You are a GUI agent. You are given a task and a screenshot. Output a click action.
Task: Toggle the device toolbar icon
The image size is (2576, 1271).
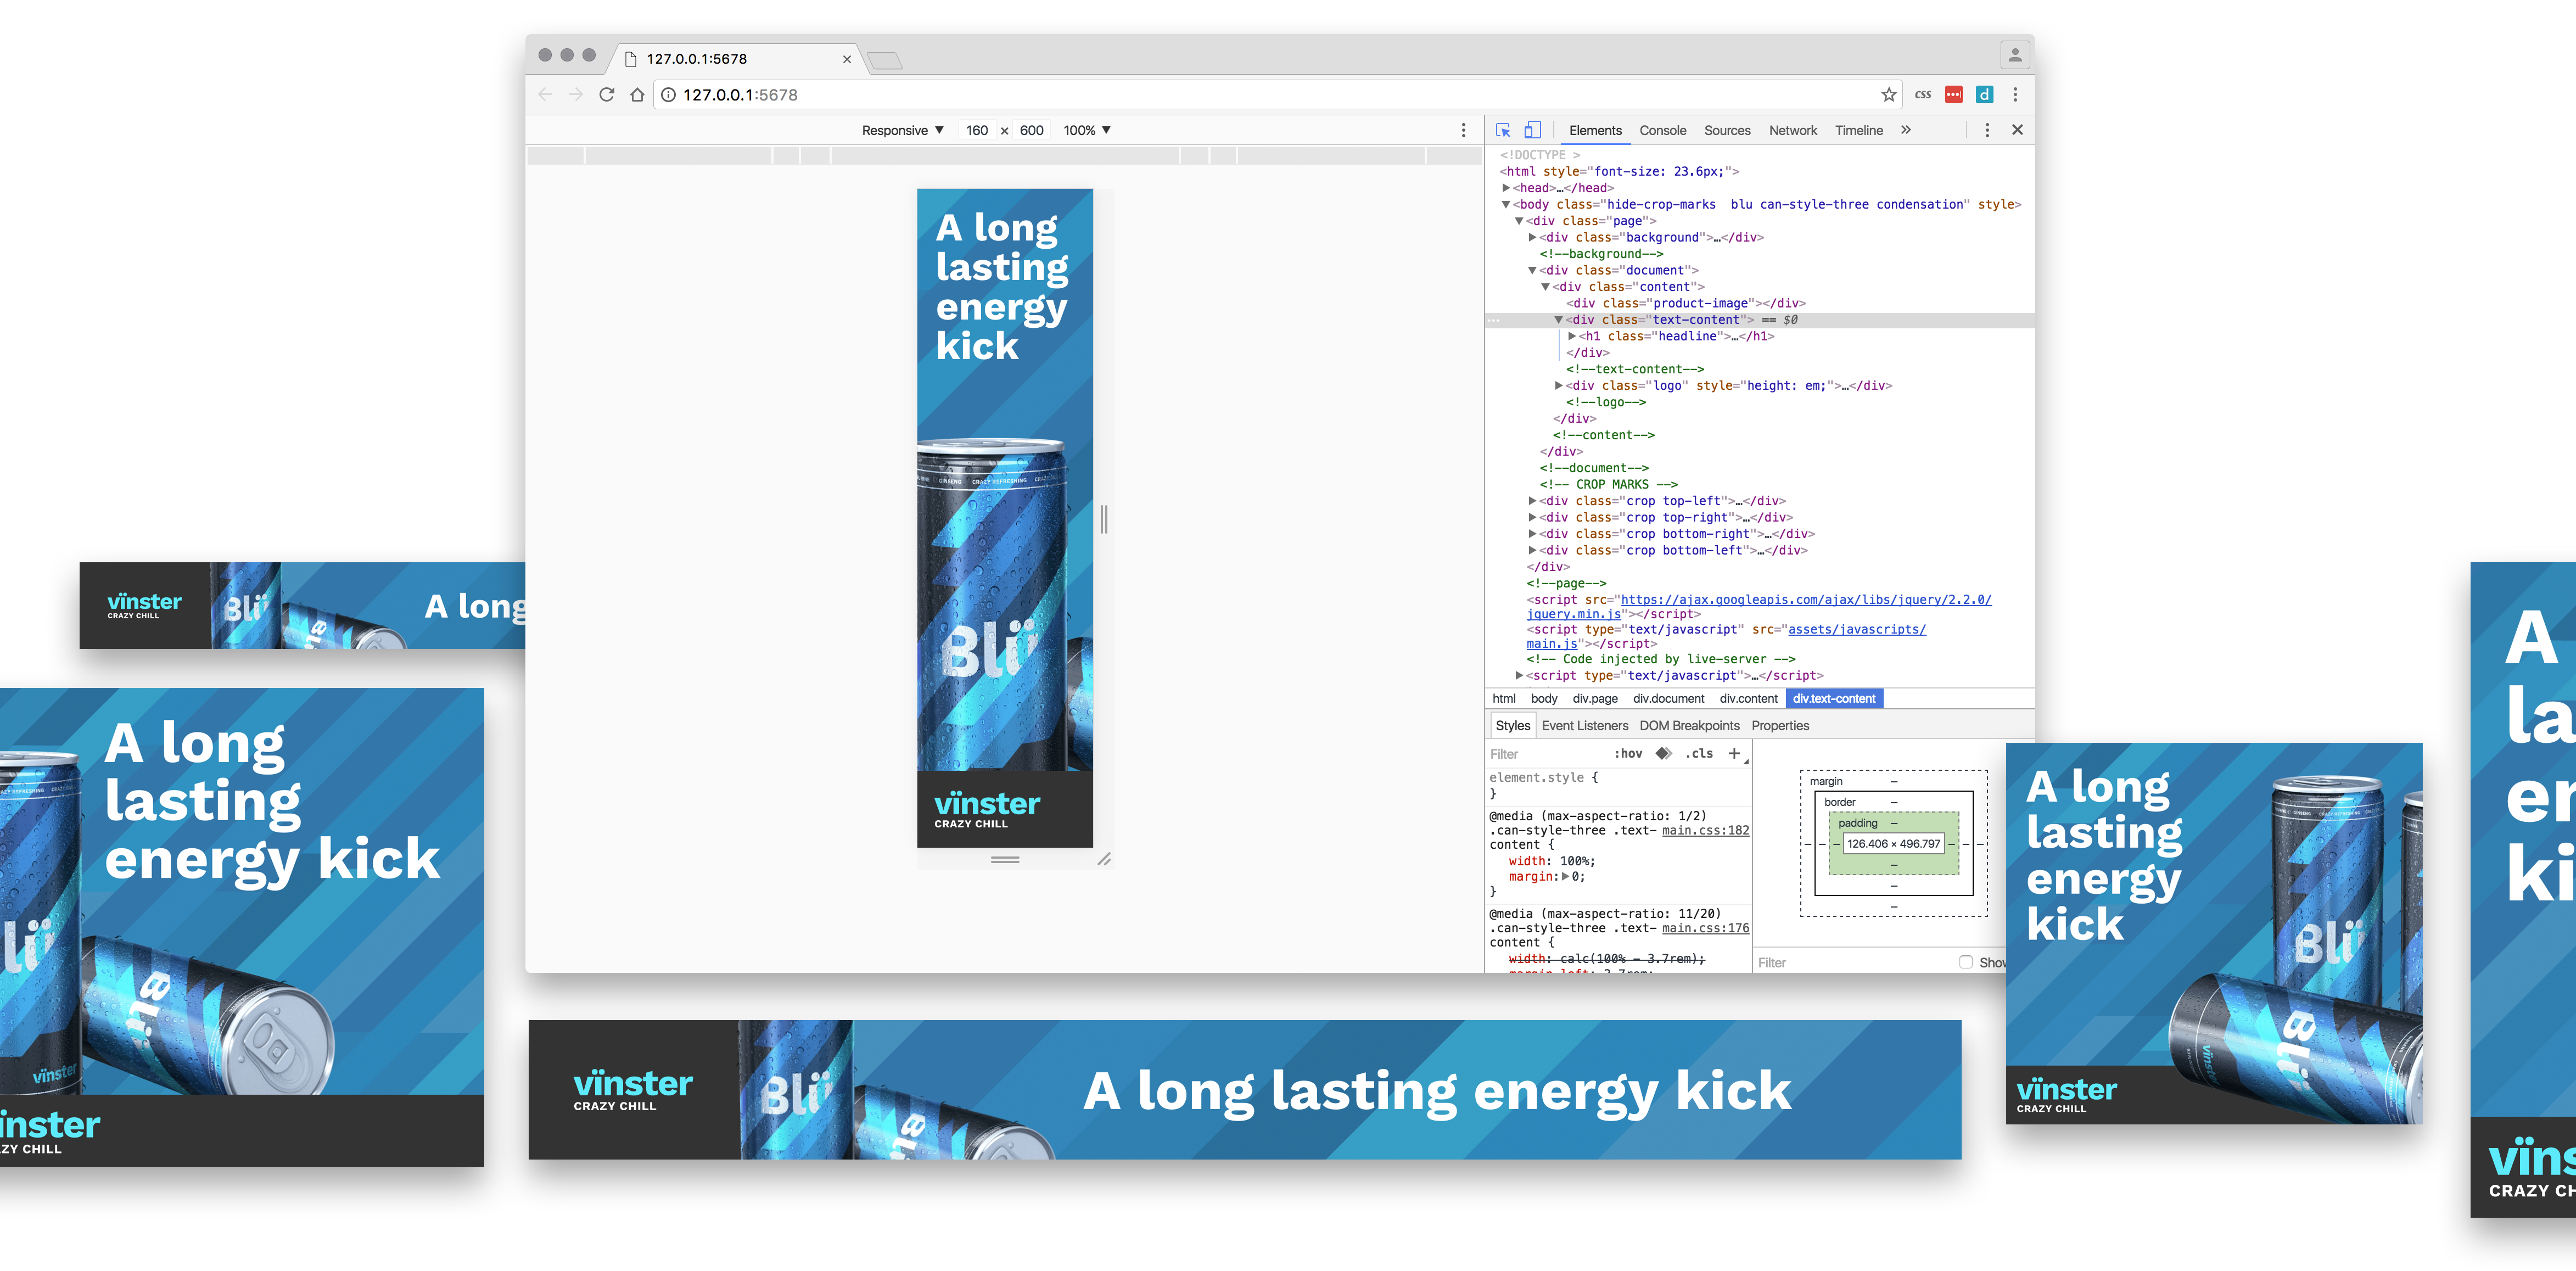click(x=1532, y=130)
